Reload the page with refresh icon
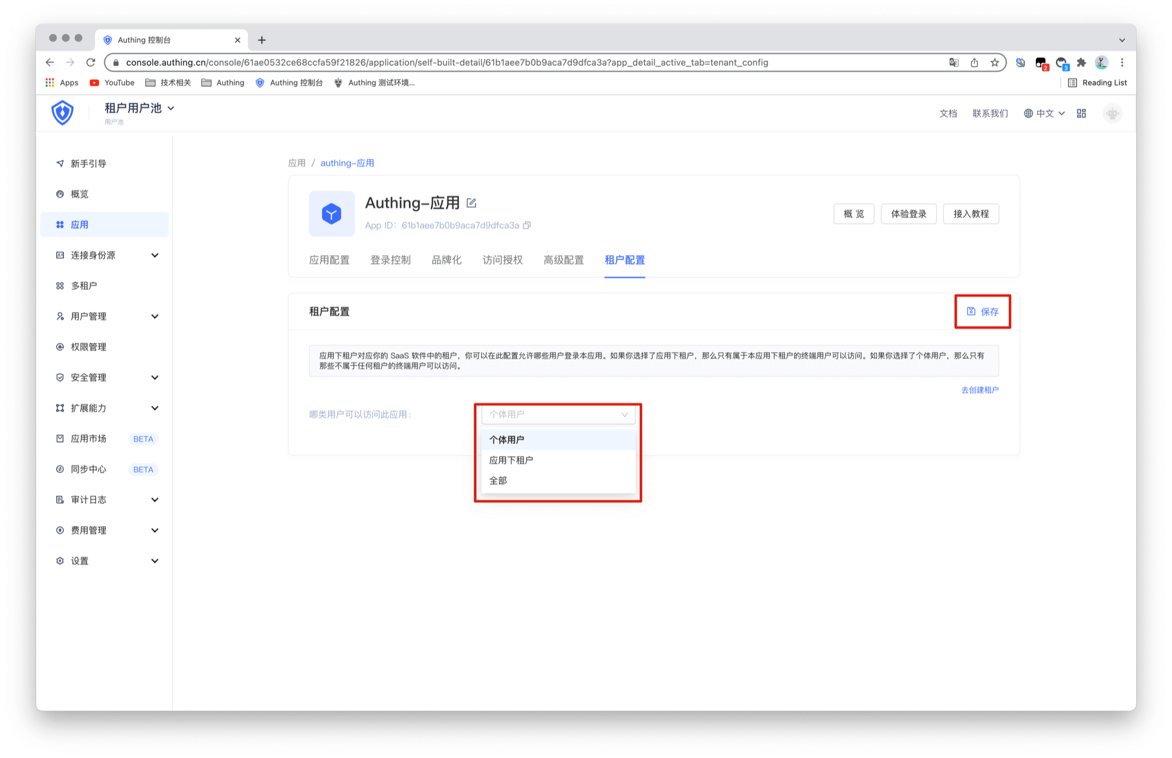This screenshot has width=1172, height=758. 91,62
